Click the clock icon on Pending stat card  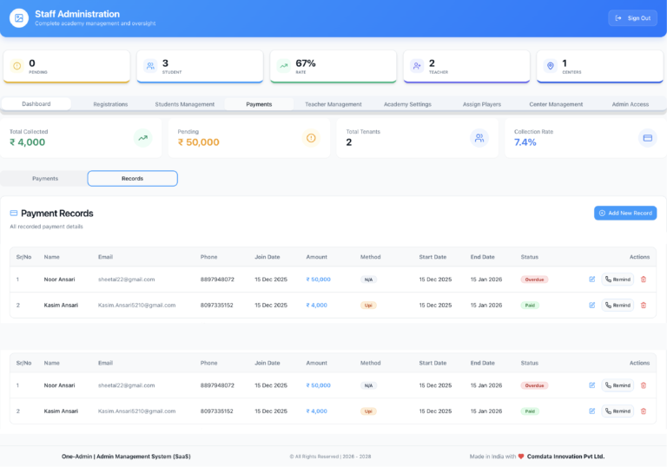pyautogui.click(x=17, y=66)
